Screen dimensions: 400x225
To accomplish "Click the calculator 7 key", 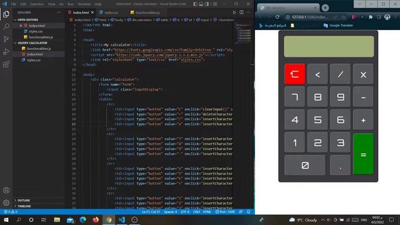I will click(294, 97).
